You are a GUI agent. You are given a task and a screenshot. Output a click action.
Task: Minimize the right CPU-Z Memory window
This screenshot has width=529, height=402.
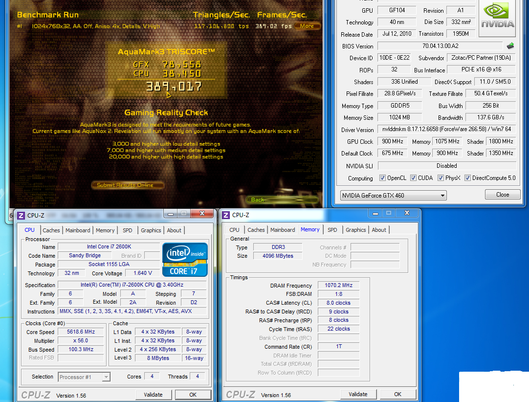[375, 213]
